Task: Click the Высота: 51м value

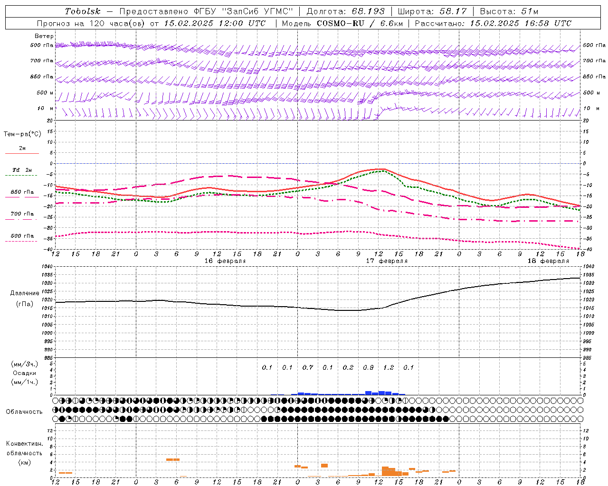Action: click(x=509, y=11)
